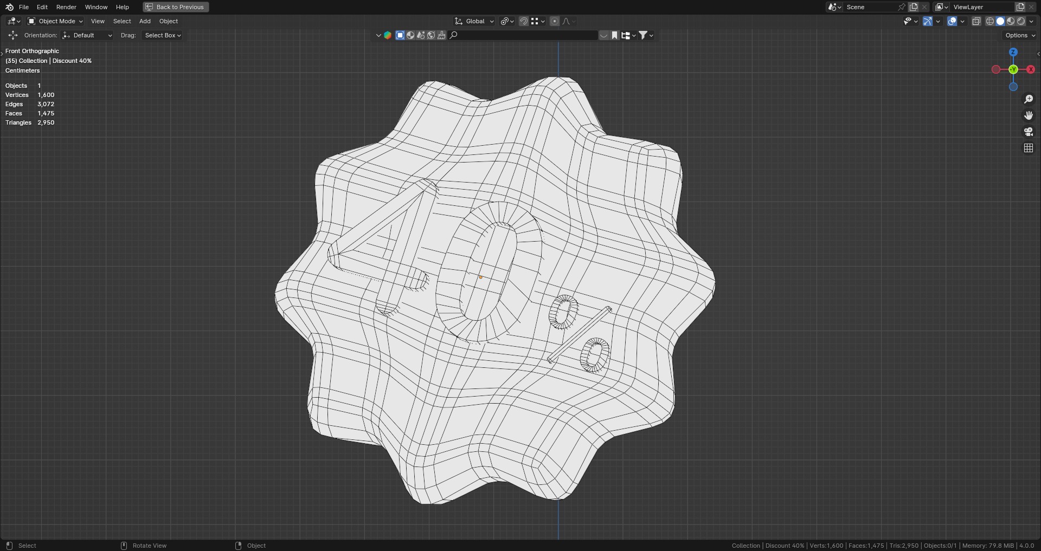Open Drag Select Box dropdown
Viewport: 1041px width, 551px height.
162,35
